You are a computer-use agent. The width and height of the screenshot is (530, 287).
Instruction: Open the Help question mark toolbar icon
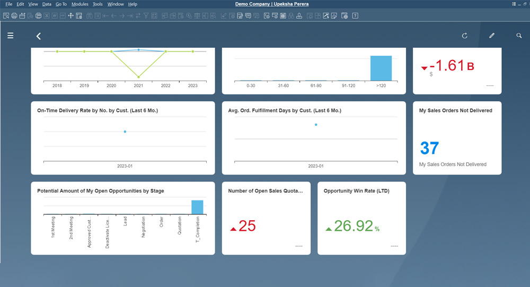click(355, 16)
